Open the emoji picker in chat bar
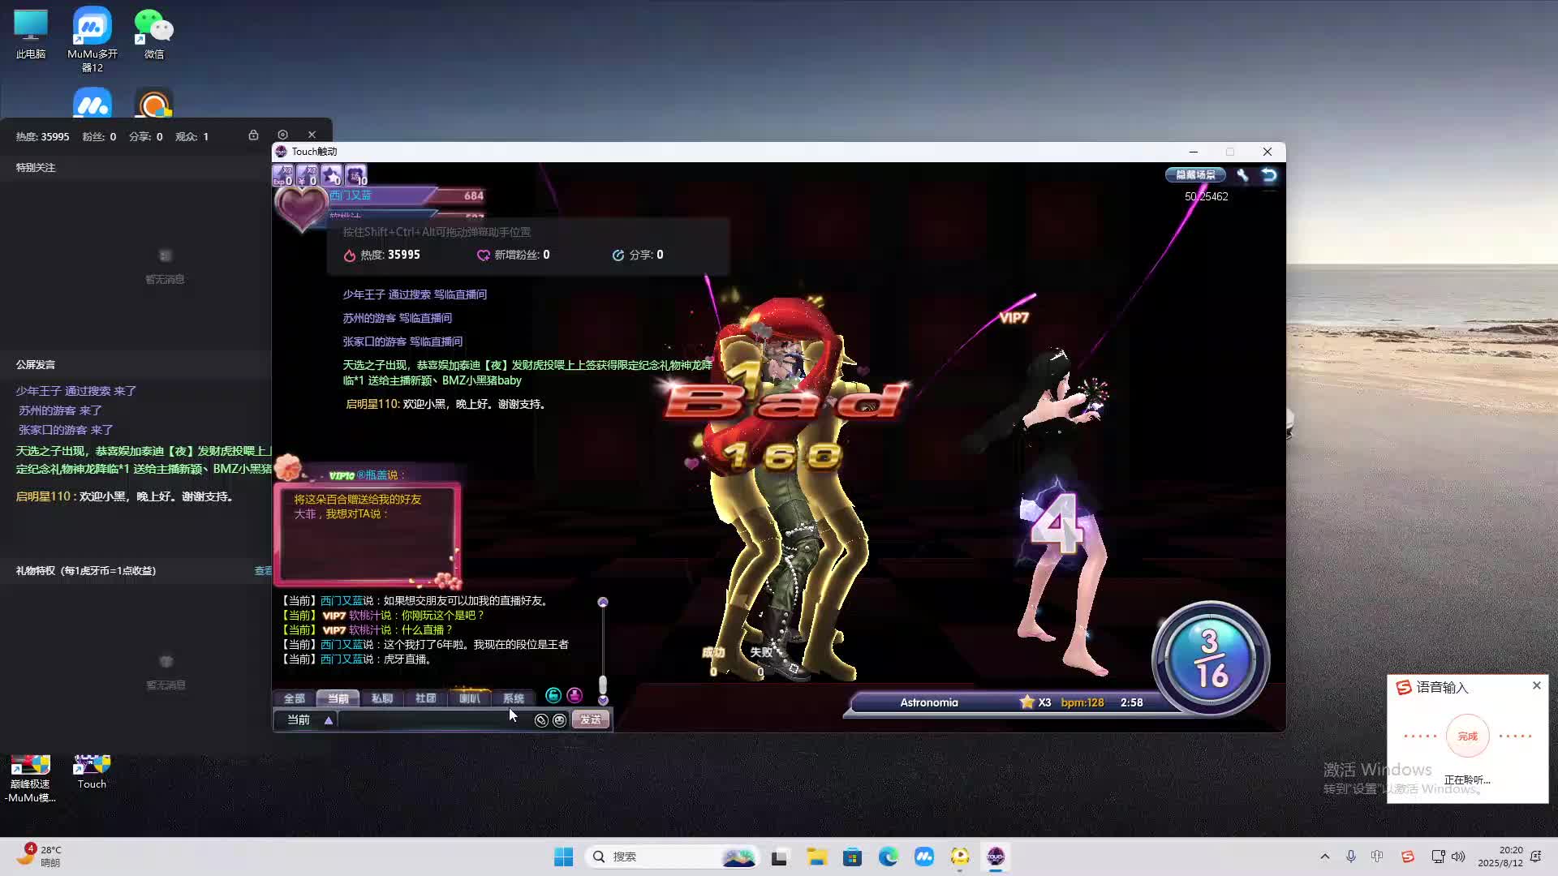Image resolution: width=1558 pixels, height=876 pixels. tap(559, 720)
